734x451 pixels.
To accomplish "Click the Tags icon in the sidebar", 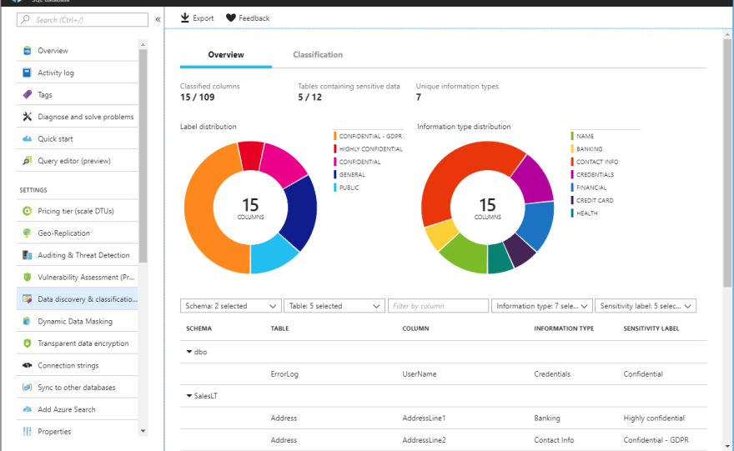I will (x=28, y=95).
